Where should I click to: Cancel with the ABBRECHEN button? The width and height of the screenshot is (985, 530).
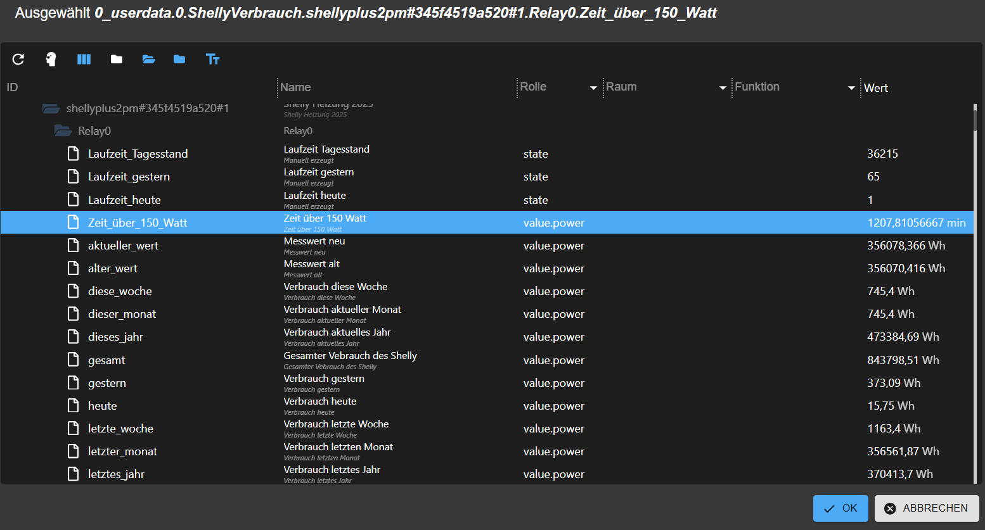click(x=927, y=508)
